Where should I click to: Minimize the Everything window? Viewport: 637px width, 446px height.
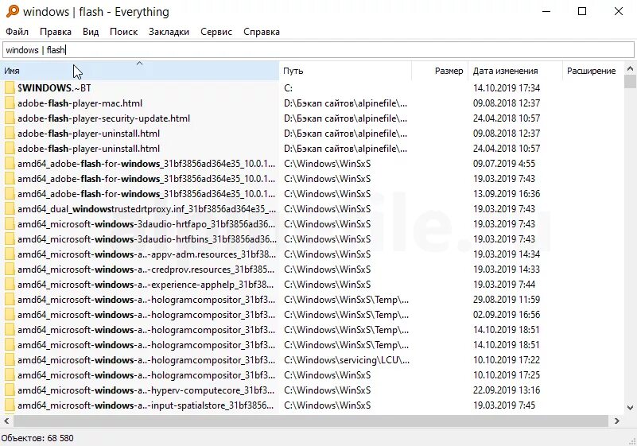[x=546, y=11]
